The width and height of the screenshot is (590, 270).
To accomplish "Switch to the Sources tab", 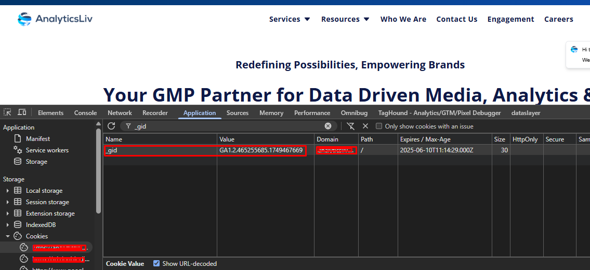I will [238, 113].
